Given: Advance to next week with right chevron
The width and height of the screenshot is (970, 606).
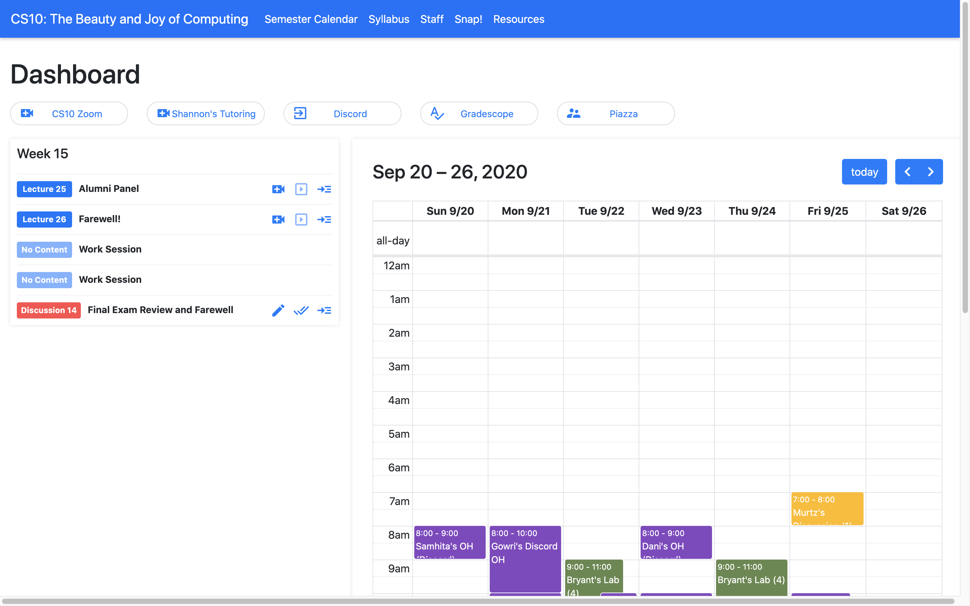Looking at the screenshot, I should pyautogui.click(x=931, y=172).
